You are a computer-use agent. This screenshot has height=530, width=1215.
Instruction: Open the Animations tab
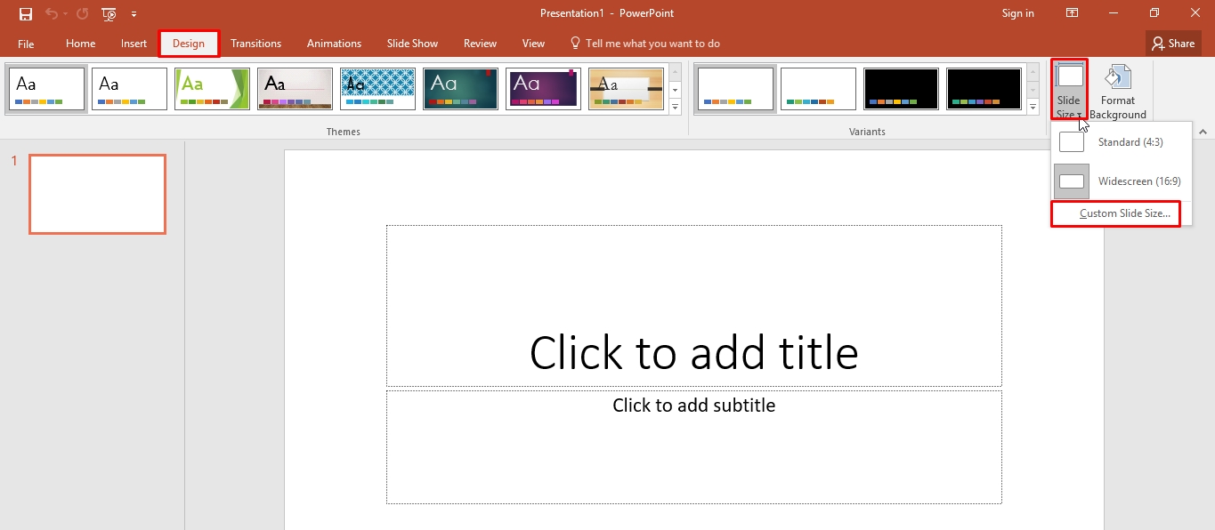tap(333, 43)
